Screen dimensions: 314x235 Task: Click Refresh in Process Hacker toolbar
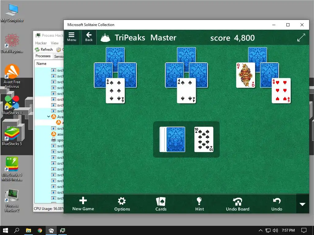click(44, 49)
